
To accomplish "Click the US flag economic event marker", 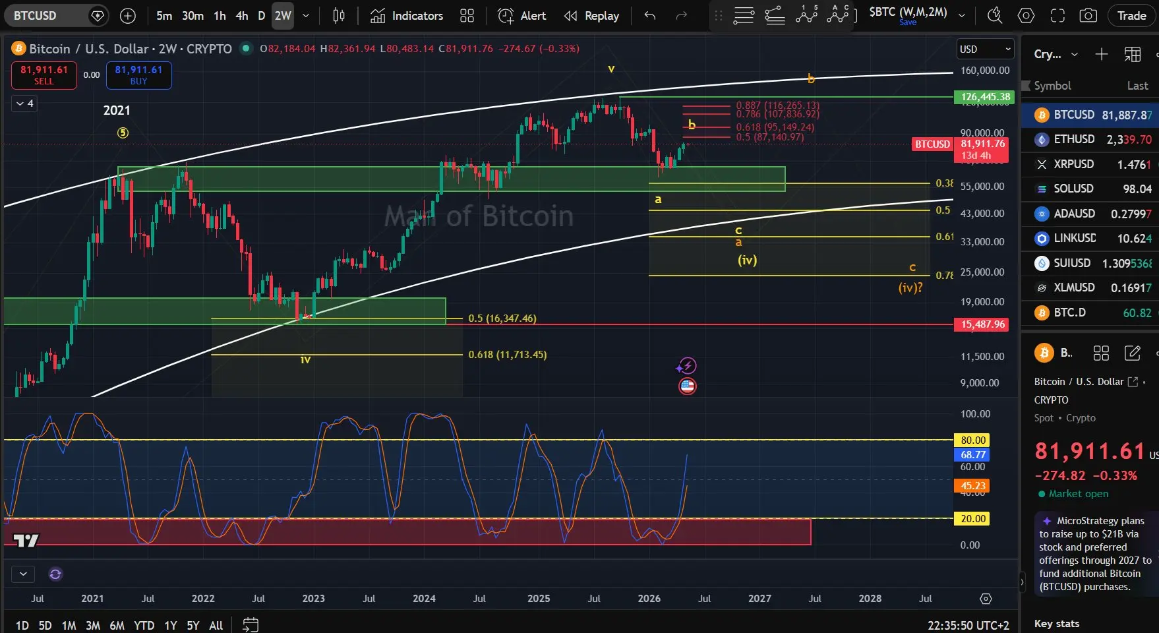I will [x=688, y=386].
